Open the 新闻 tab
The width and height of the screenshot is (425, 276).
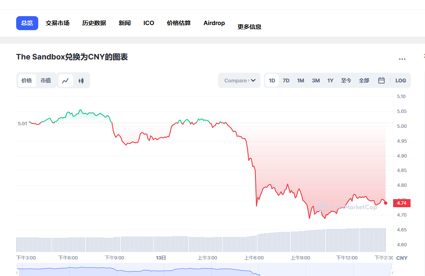[x=125, y=23]
